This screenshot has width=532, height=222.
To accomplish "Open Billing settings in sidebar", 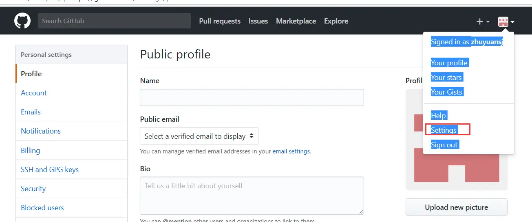I will click(71, 150).
